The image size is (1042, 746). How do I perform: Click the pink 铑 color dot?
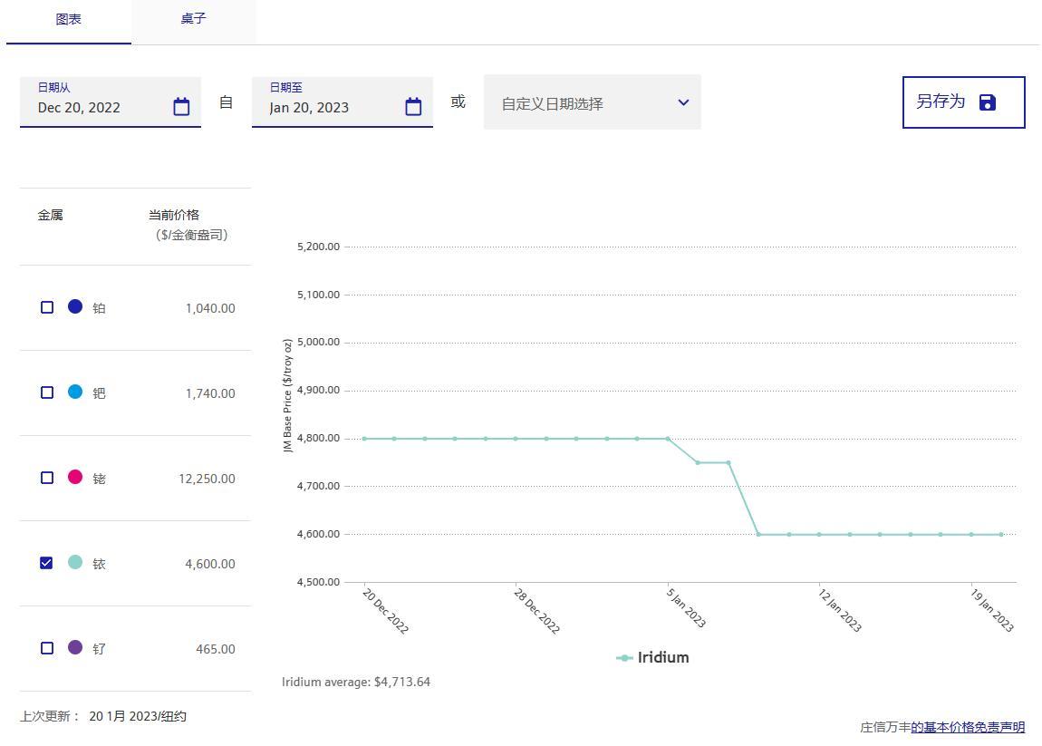[x=75, y=477]
